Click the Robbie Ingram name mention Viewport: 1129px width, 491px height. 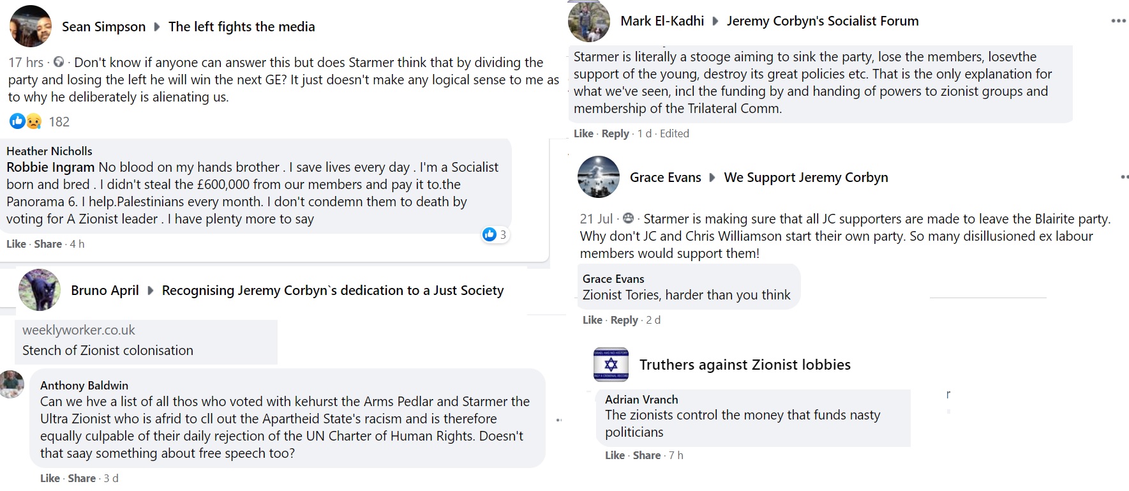50,167
